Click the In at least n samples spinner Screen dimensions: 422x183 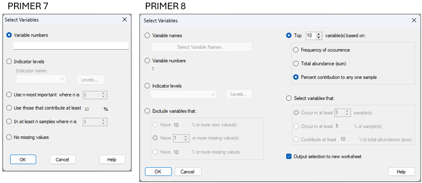point(104,122)
